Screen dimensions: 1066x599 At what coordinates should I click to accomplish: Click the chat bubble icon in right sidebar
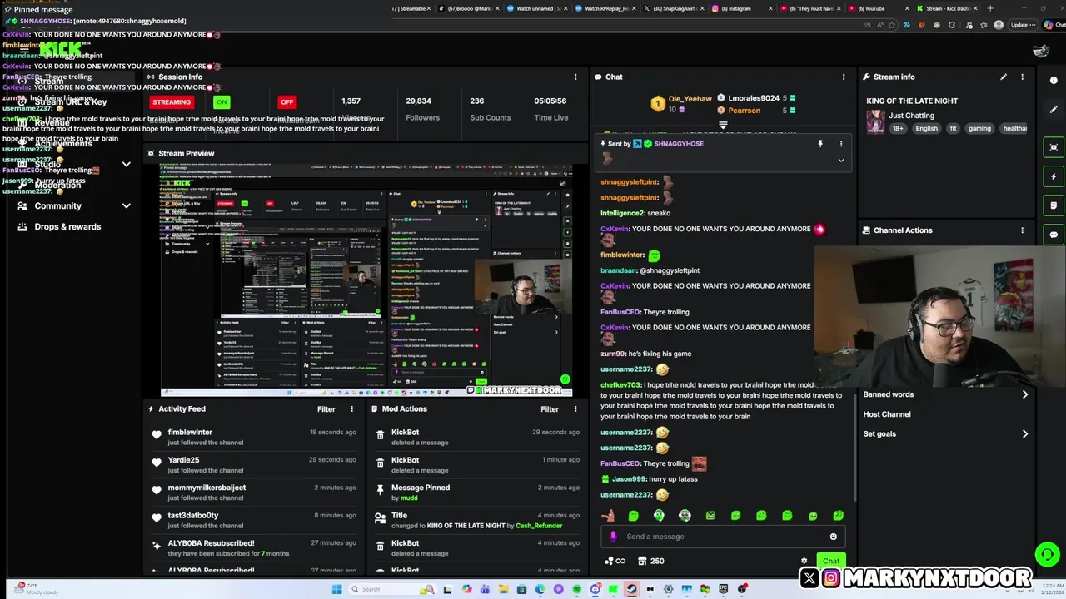[1054, 235]
